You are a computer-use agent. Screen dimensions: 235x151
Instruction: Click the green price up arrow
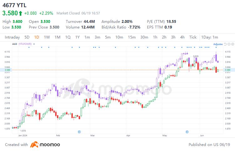tap(20, 13)
